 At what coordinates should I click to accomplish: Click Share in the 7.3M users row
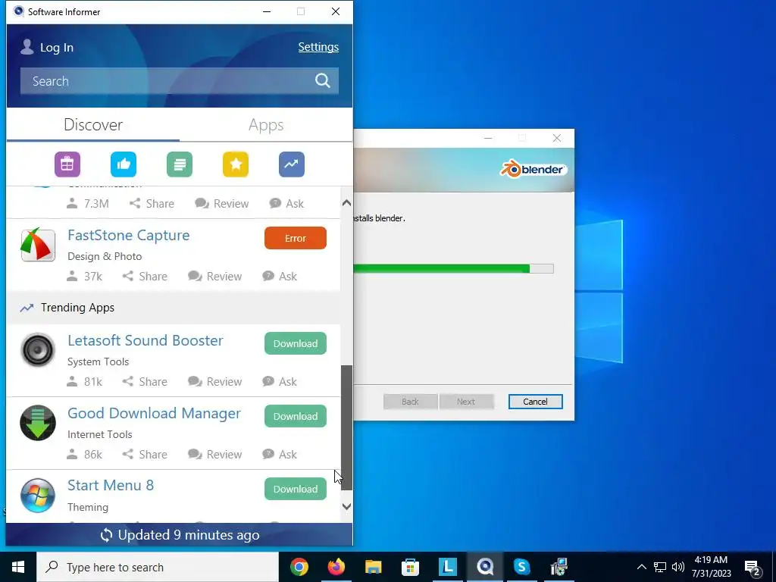point(152,203)
